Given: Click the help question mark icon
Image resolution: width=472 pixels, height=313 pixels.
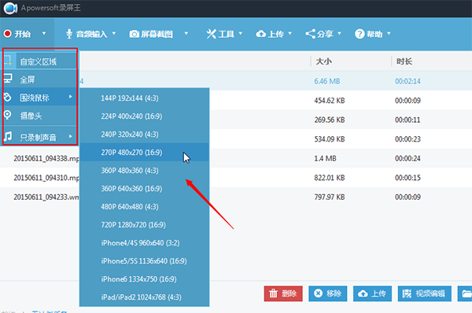Looking at the screenshot, I should click(360, 34).
